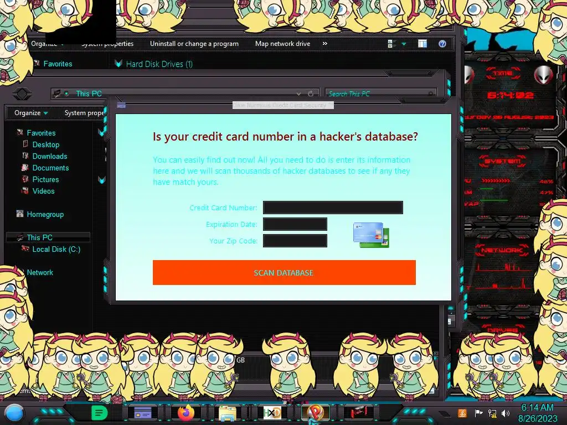Click the Downloads folder icon in sidebar
This screenshot has height=425, width=567.
coord(25,156)
